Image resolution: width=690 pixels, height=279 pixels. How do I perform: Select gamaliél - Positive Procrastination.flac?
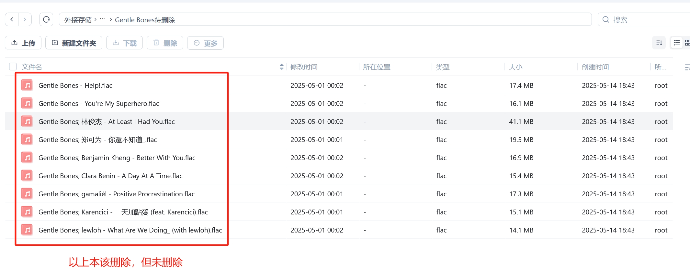(x=117, y=194)
